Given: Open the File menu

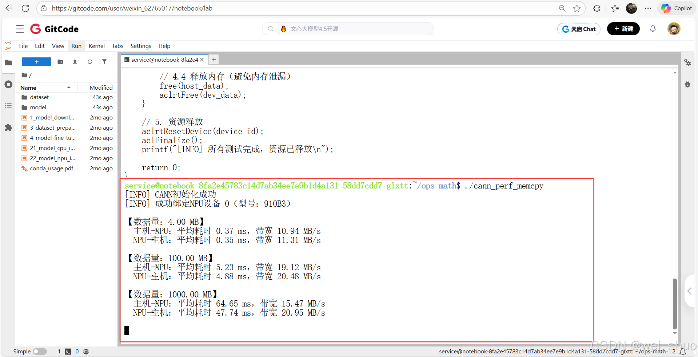Looking at the screenshot, I should tap(23, 46).
